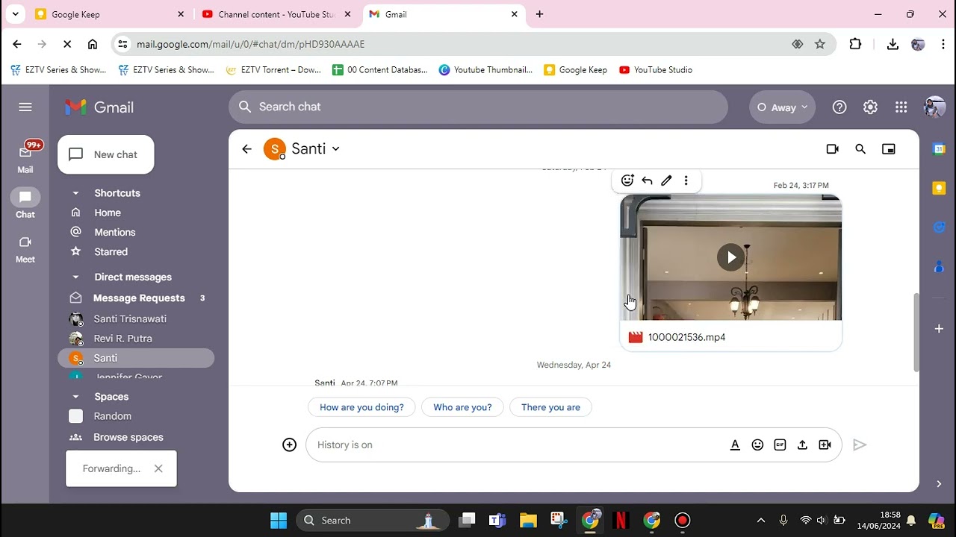
Task: Send the chat message
Action: click(860, 445)
